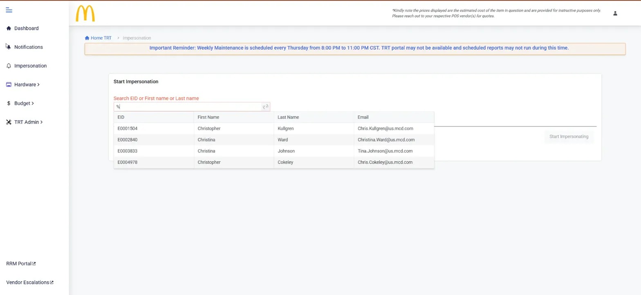Click the Dashboard home icon

[9, 28]
